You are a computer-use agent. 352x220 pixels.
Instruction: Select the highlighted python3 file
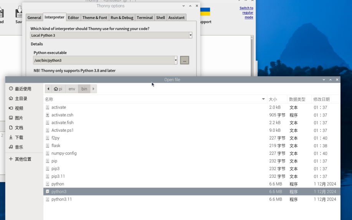(x=192, y=192)
